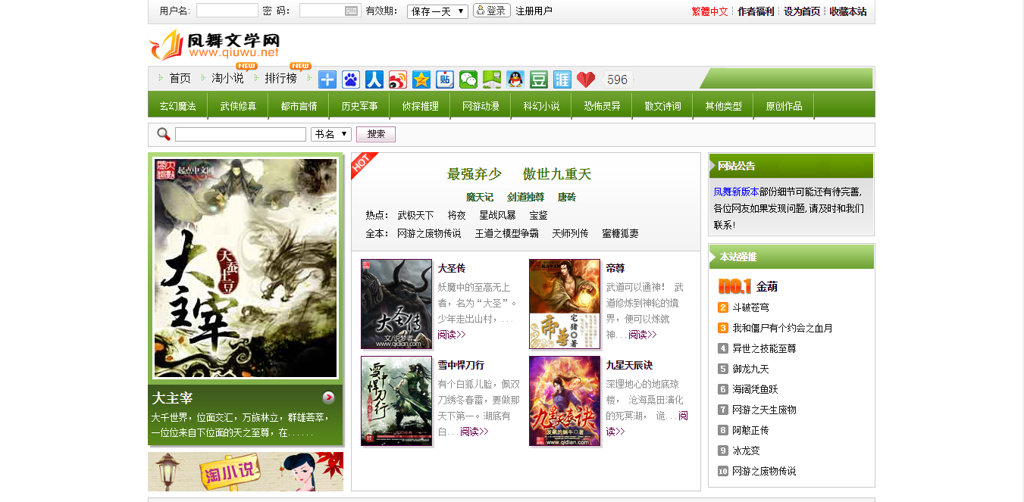Image resolution: width=1024 pixels, height=502 pixels.
Task: Click the green house share icon
Action: click(492, 80)
